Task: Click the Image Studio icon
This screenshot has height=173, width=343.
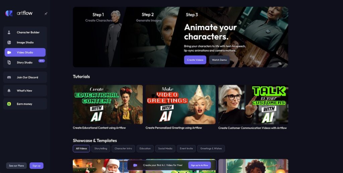Action: [9, 42]
